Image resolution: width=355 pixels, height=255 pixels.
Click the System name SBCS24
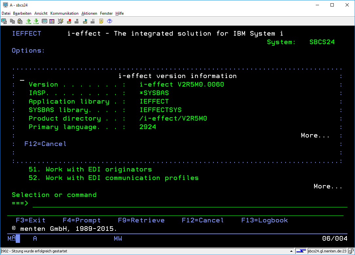click(322, 42)
